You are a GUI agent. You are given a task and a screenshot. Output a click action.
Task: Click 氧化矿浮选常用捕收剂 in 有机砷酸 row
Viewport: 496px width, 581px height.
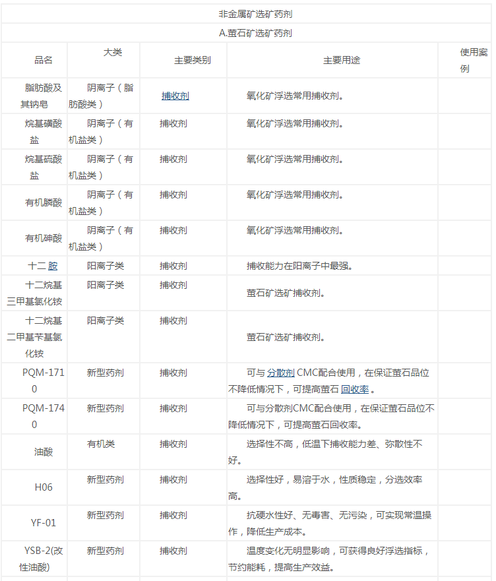tap(295, 230)
